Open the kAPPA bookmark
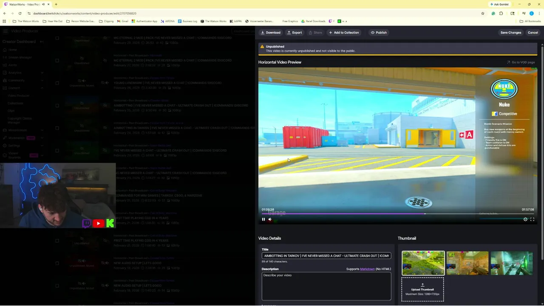 [x=235, y=21]
